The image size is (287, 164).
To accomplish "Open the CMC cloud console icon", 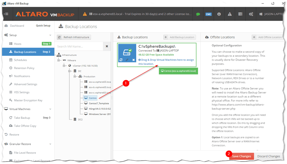I will [209, 14].
